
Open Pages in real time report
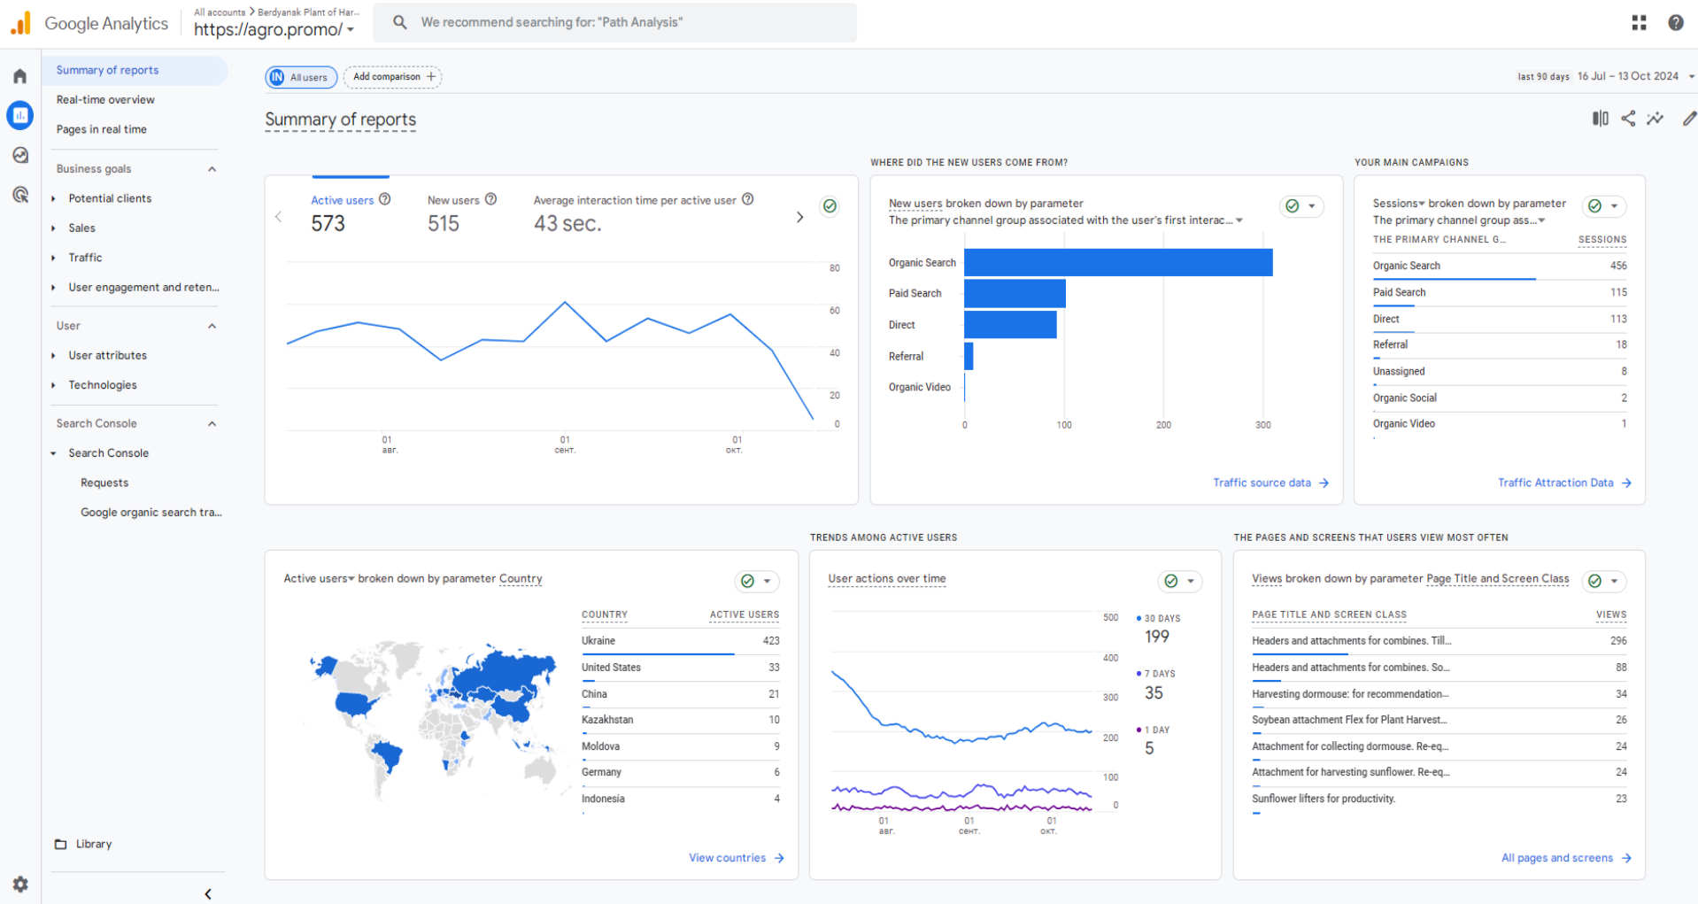(x=102, y=129)
